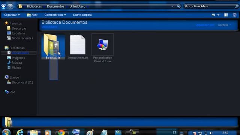Screen dimensions: 240x135
Task: Open the Windows Start button
Action: click(6, 132)
